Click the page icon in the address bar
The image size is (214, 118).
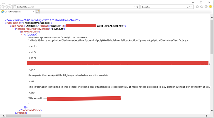15,7
